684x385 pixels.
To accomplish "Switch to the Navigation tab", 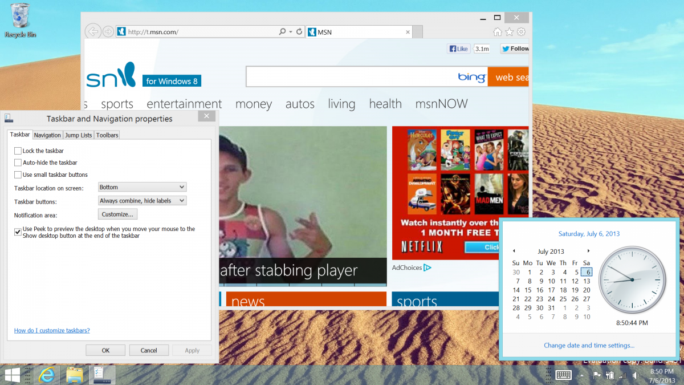I will [47, 135].
